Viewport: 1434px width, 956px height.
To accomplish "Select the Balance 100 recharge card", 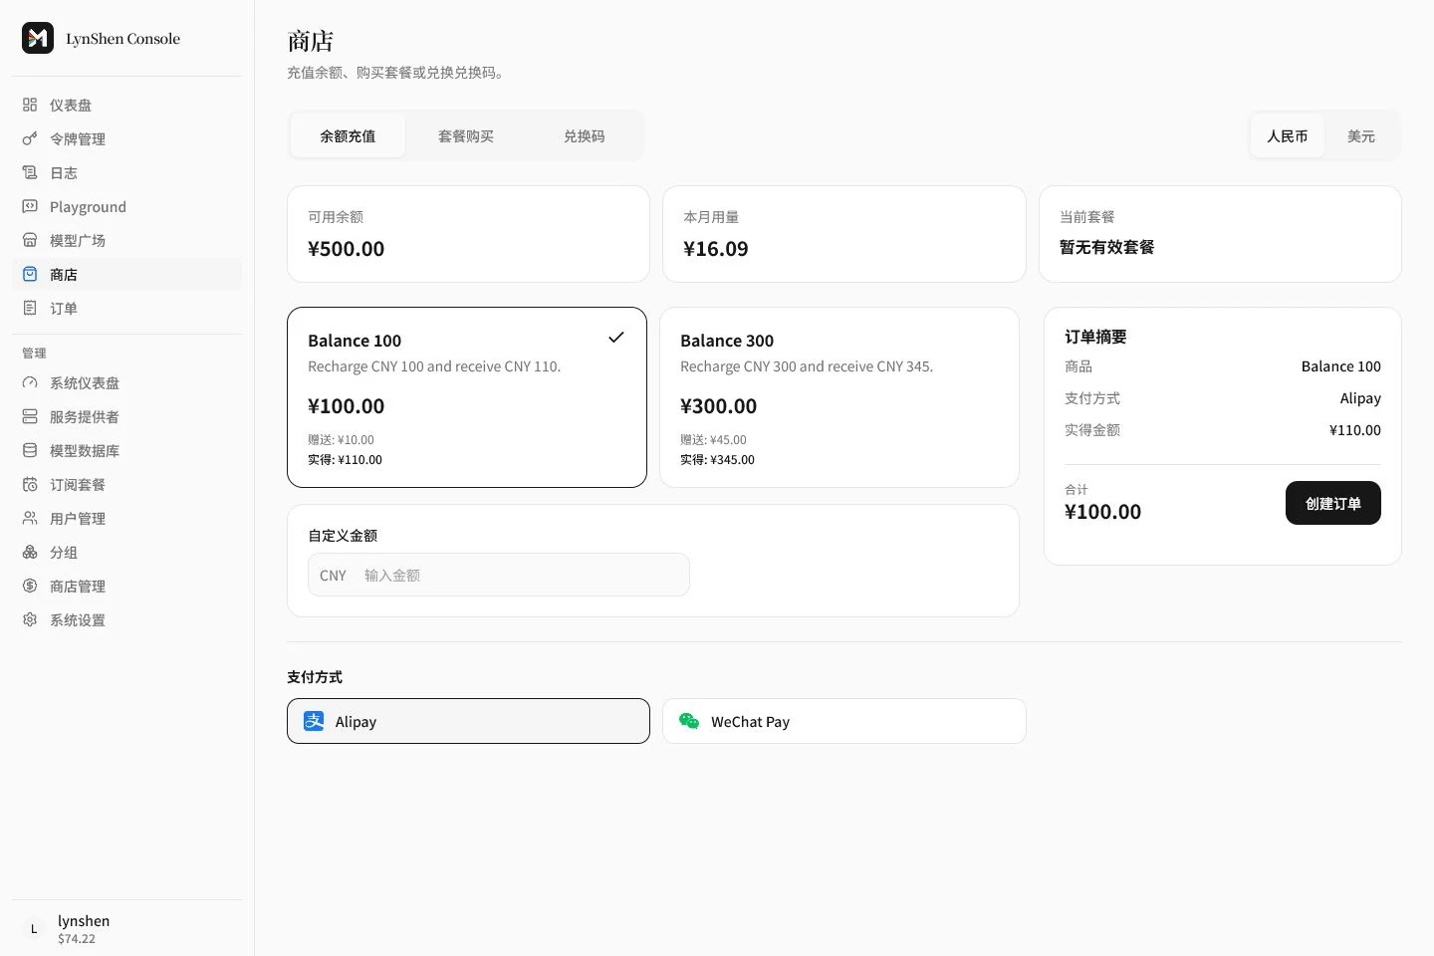I will (467, 397).
